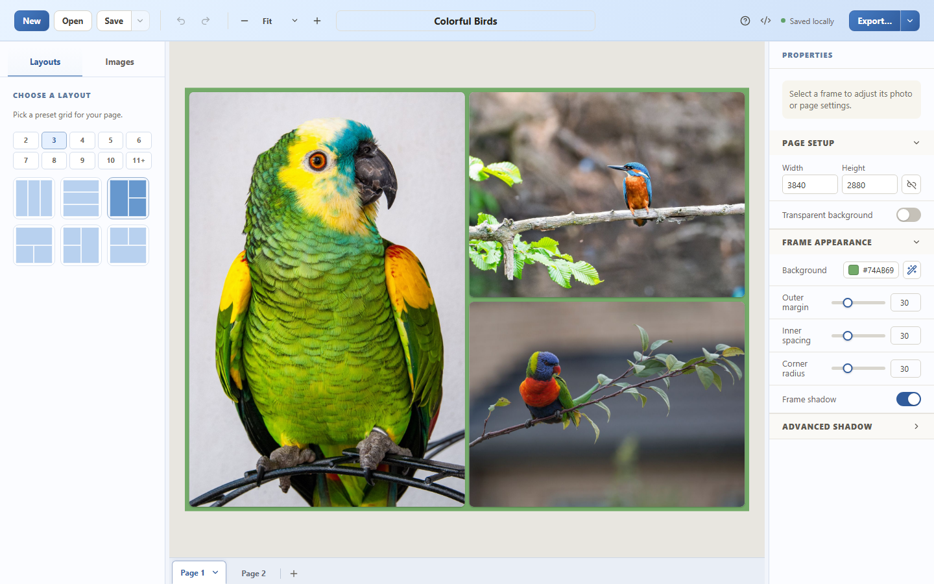Screen dimensions: 934x584
Task: Select the two-left, one-tall-right layout
Action: [x=81, y=245]
